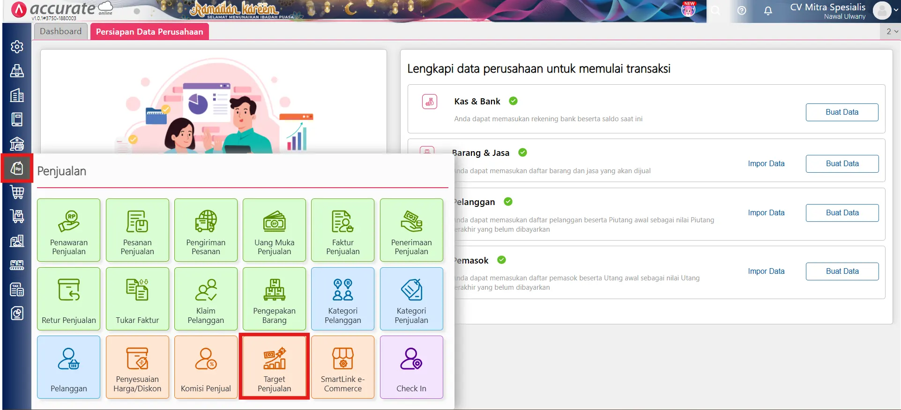Viewport: 901px width, 410px height.
Task: Click the shopping cart sidebar icon
Action: pyautogui.click(x=17, y=192)
